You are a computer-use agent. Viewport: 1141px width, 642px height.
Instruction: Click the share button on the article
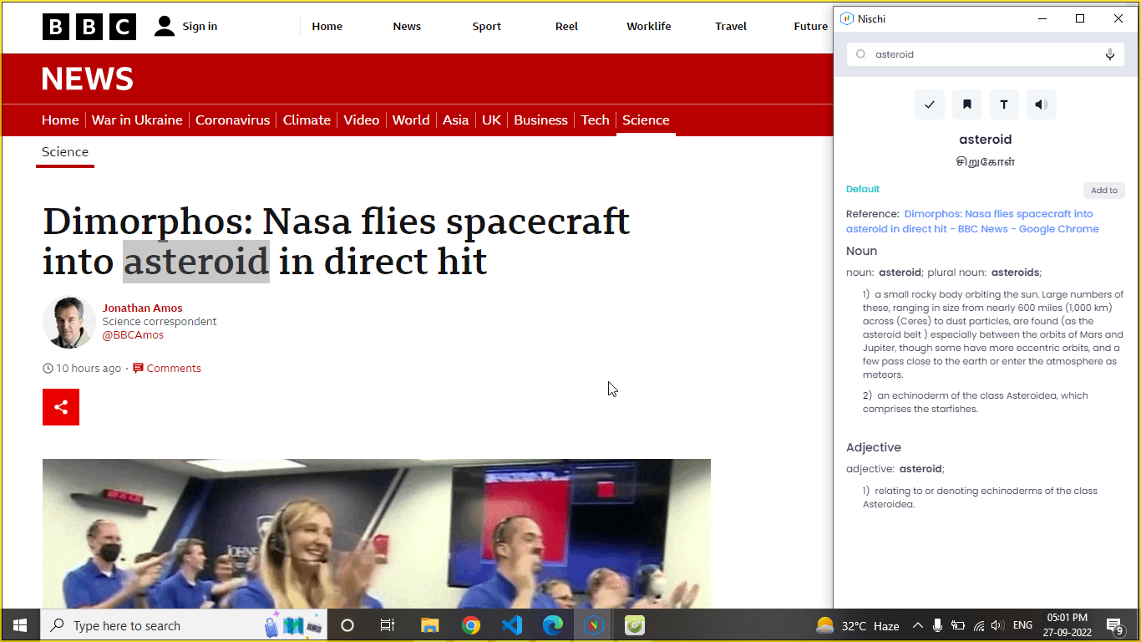pos(61,407)
